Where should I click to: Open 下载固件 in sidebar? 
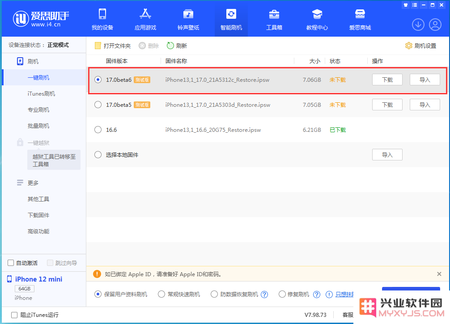click(x=38, y=215)
